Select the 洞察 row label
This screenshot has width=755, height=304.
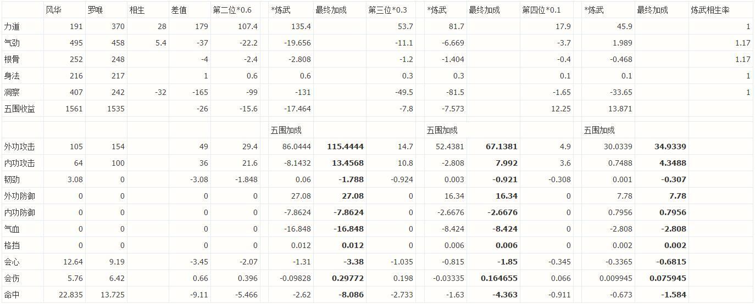coord(12,92)
